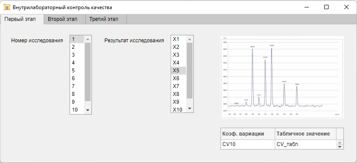Select study number 9 in list
The height and width of the screenshot is (163, 357).
tap(77, 102)
